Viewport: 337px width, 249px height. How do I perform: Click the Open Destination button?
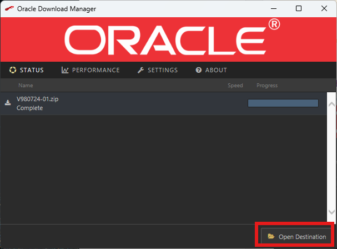296,237
